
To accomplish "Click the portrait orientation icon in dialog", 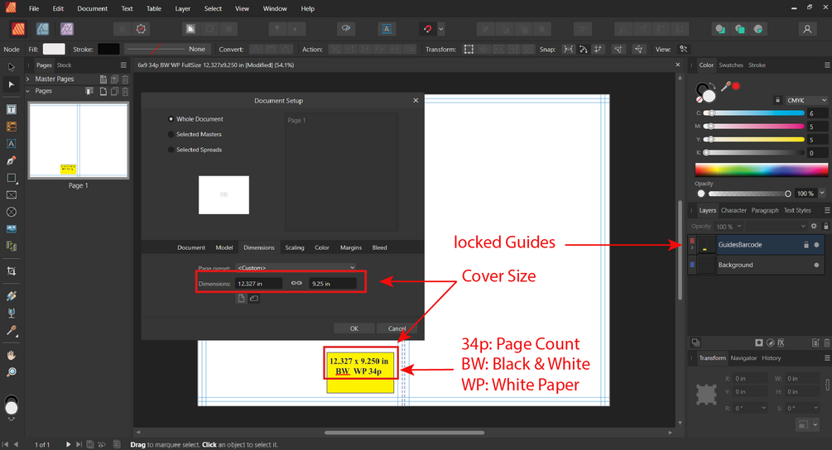I will click(242, 299).
